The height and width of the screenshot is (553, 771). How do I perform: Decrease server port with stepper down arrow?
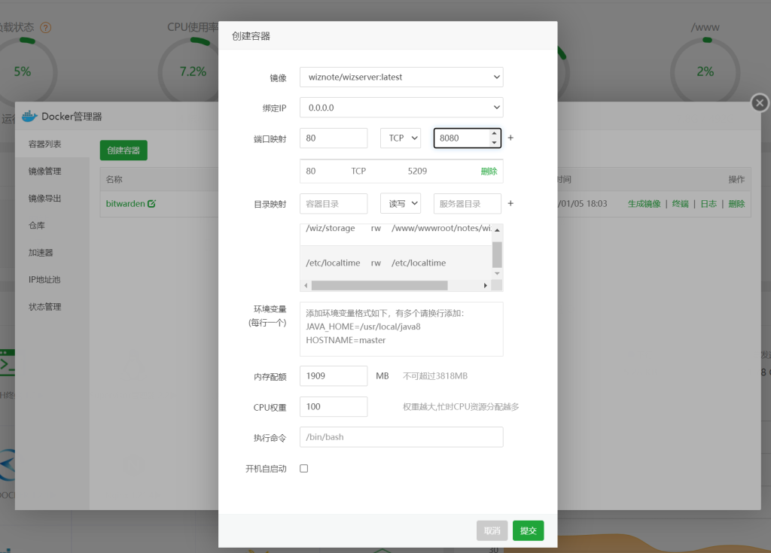pyautogui.click(x=494, y=143)
